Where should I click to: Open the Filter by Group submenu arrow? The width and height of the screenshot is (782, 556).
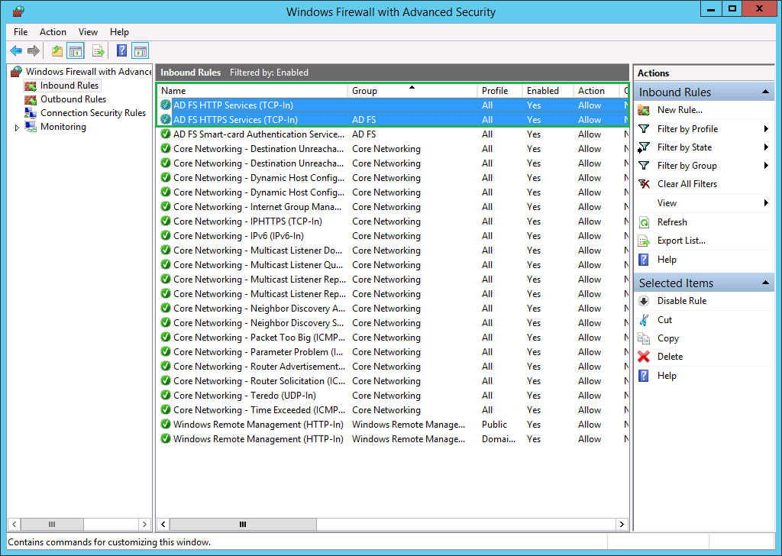(x=766, y=166)
